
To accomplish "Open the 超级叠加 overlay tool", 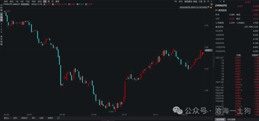I will [188, 2].
